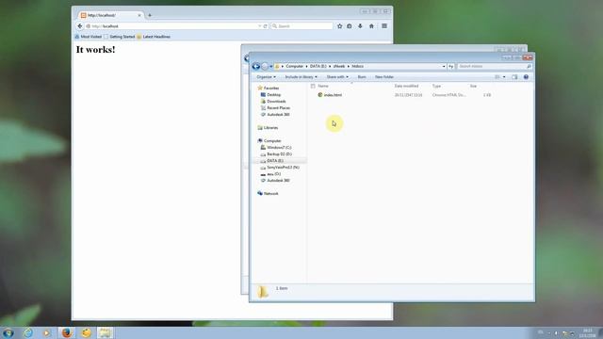This screenshot has width=603, height=339.
Task: Open the URL history dropdown arrow in Firefox
Action: click(260, 26)
